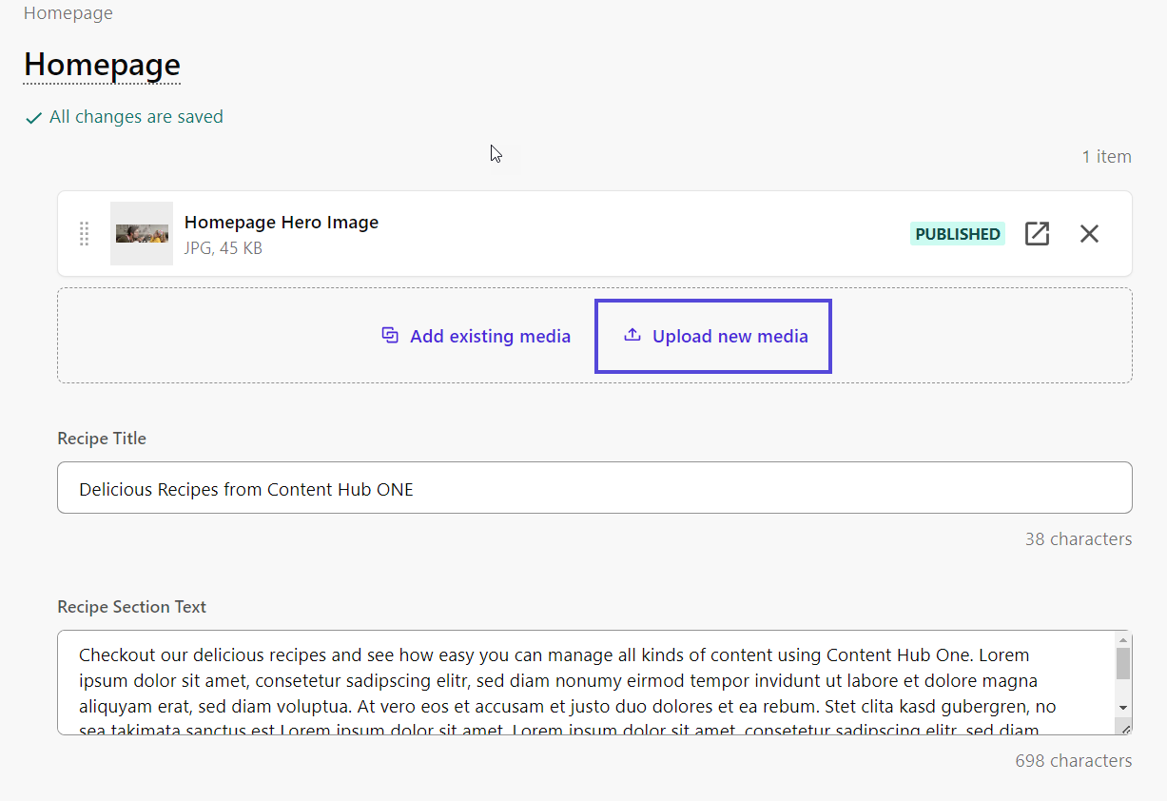1167x801 pixels.
Task: Click inside the Recipe Title field
Action: pyautogui.click(x=594, y=488)
